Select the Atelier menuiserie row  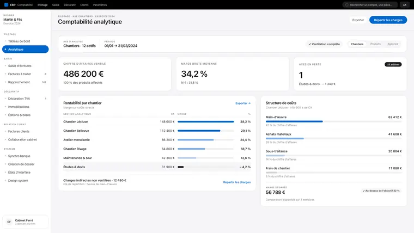coord(157,140)
